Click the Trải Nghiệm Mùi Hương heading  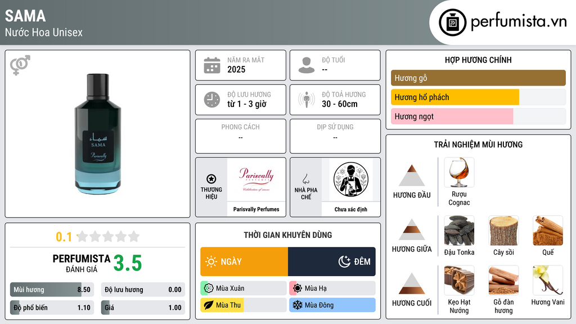(x=478, y=145)
